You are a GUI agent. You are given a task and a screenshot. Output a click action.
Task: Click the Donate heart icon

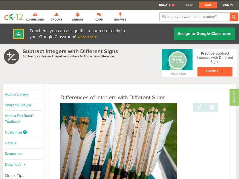173,5
